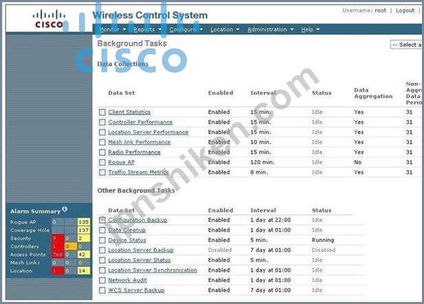Check the Device Status checkbox
The width and height of the screenshot is (424, 304).
point(102,240)
